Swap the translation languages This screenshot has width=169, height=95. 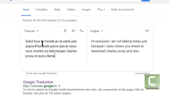click(81, 31)
